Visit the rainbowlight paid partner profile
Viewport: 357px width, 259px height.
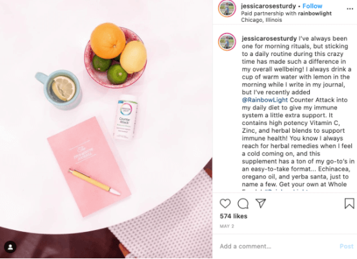pyautogui.click(x=314, y=14)
